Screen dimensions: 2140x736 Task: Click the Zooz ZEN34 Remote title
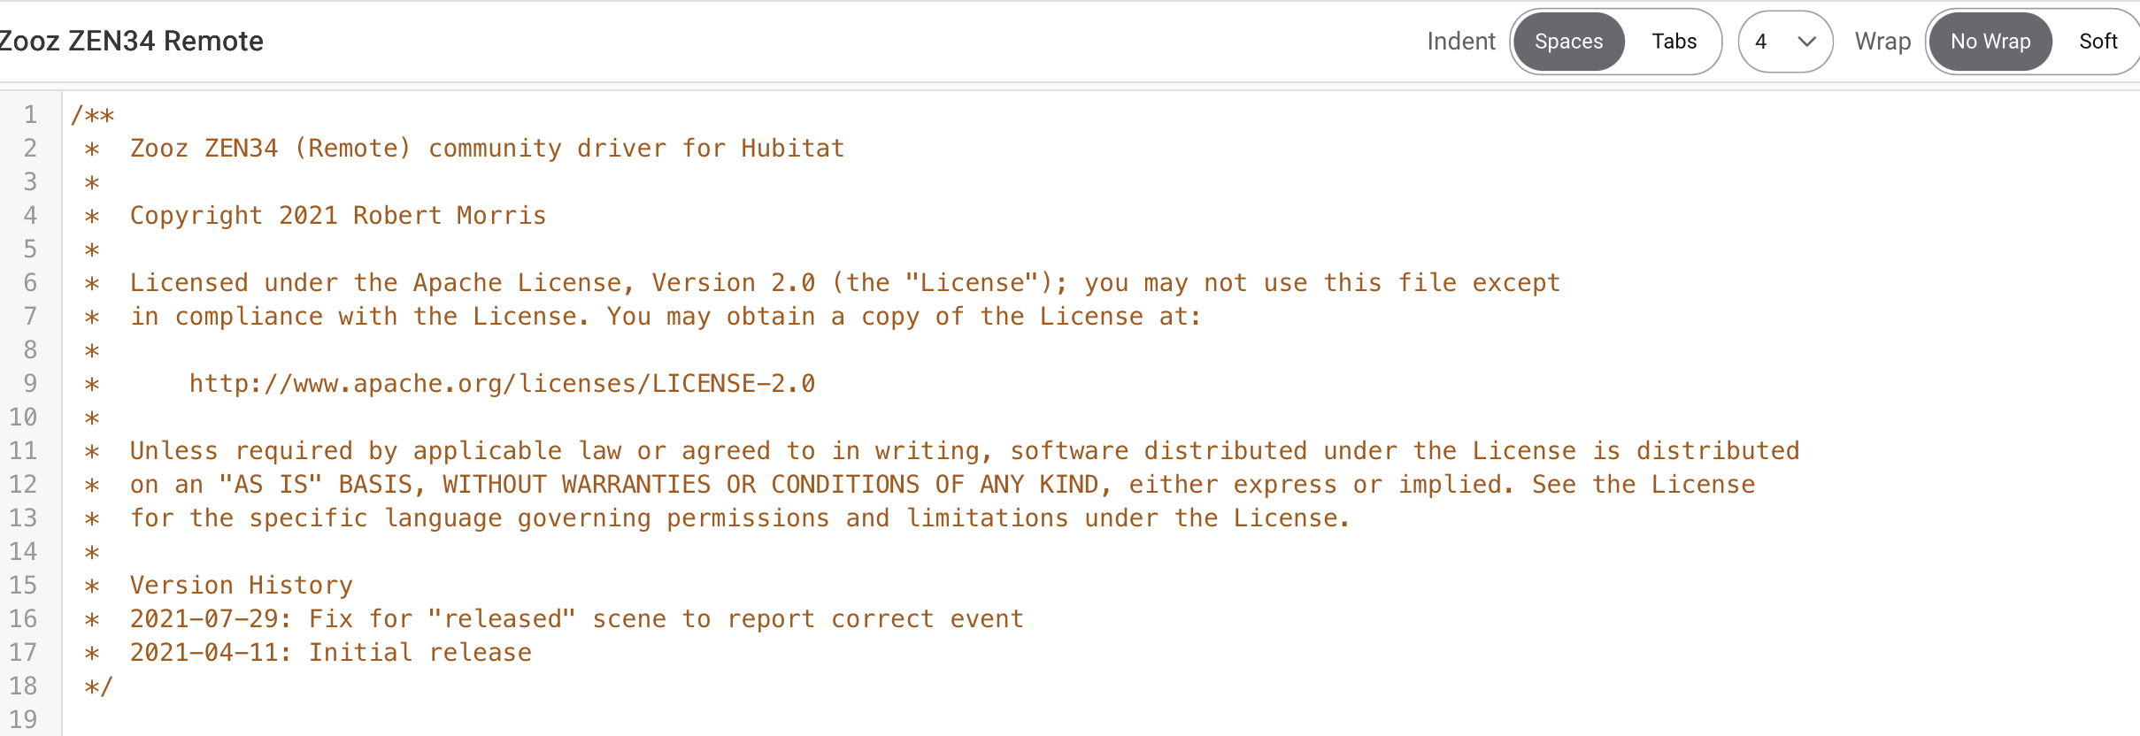point(131,42)
